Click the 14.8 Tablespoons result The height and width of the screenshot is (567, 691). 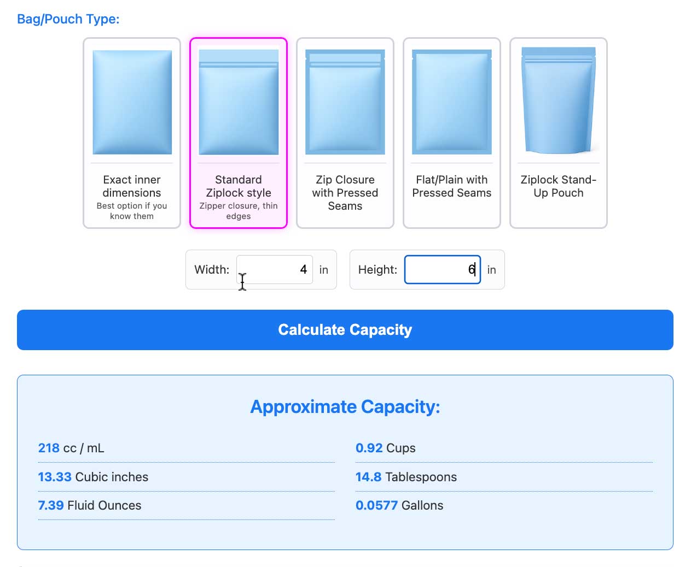(406, 477)
